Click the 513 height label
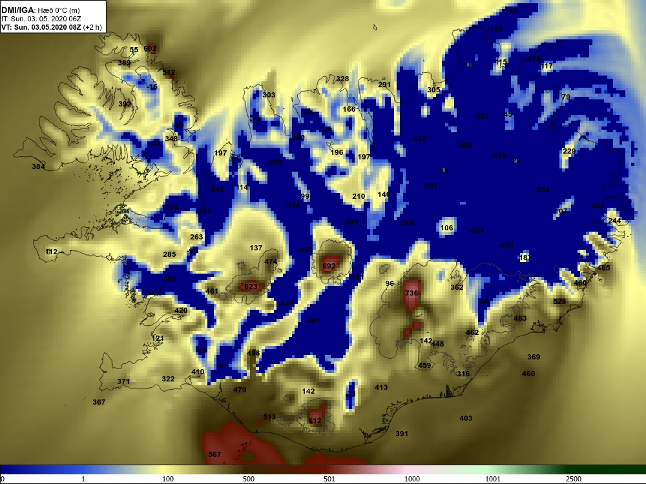The image size is (646, 484). click(269, 416)
